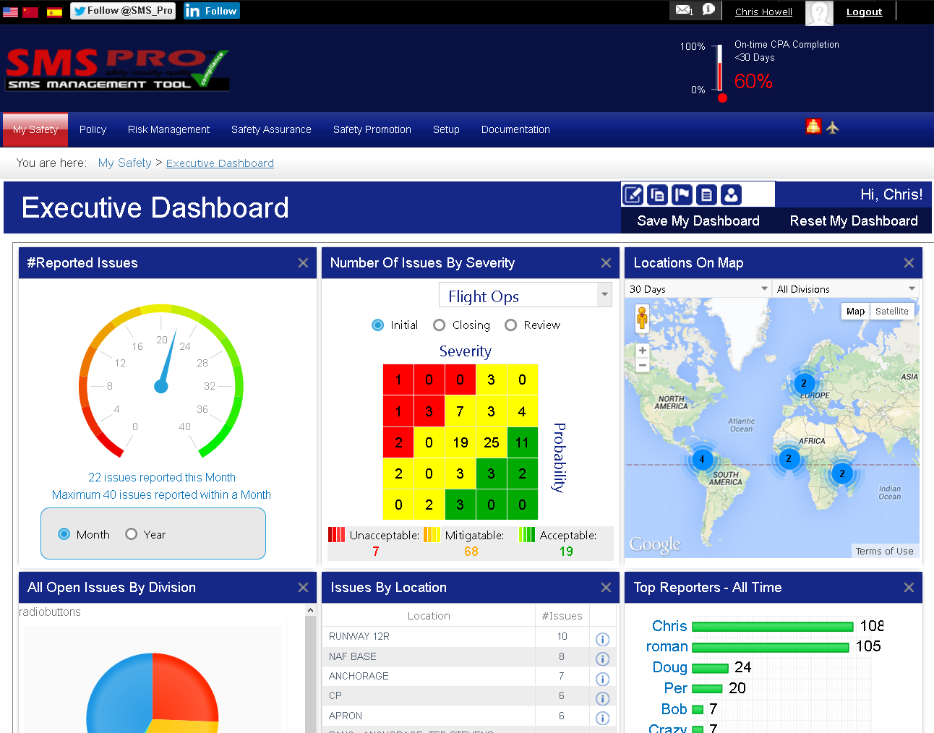
Task: Open the All Divisions dropdown
Action: 845,289
